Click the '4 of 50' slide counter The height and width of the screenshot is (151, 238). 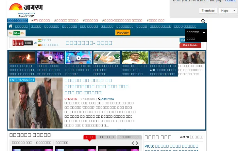point(184,137)
